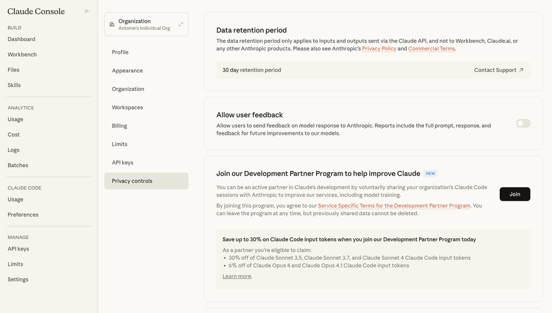Screen dimensions: 552x313
Task: Click Learn more link
Action: click(236, 276)
